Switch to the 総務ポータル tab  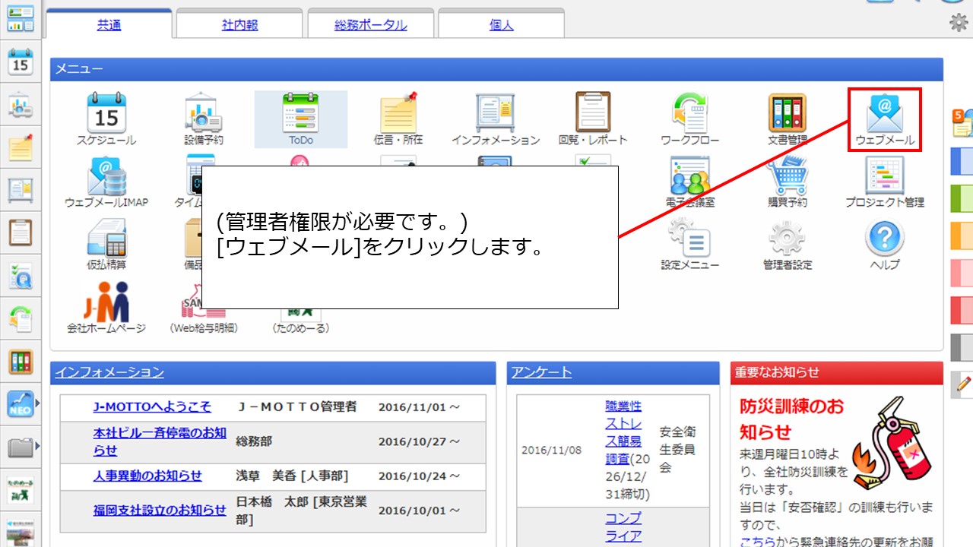[370, 25]
